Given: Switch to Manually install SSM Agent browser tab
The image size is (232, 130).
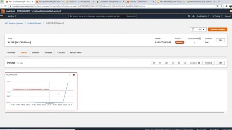Looking at the screenshot, I should coord(201,2).
